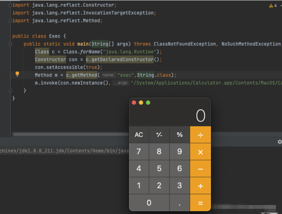Screen dimensions: 282x214
Task: Click the minus key on Calculator
Action: [x=200, y=169]
